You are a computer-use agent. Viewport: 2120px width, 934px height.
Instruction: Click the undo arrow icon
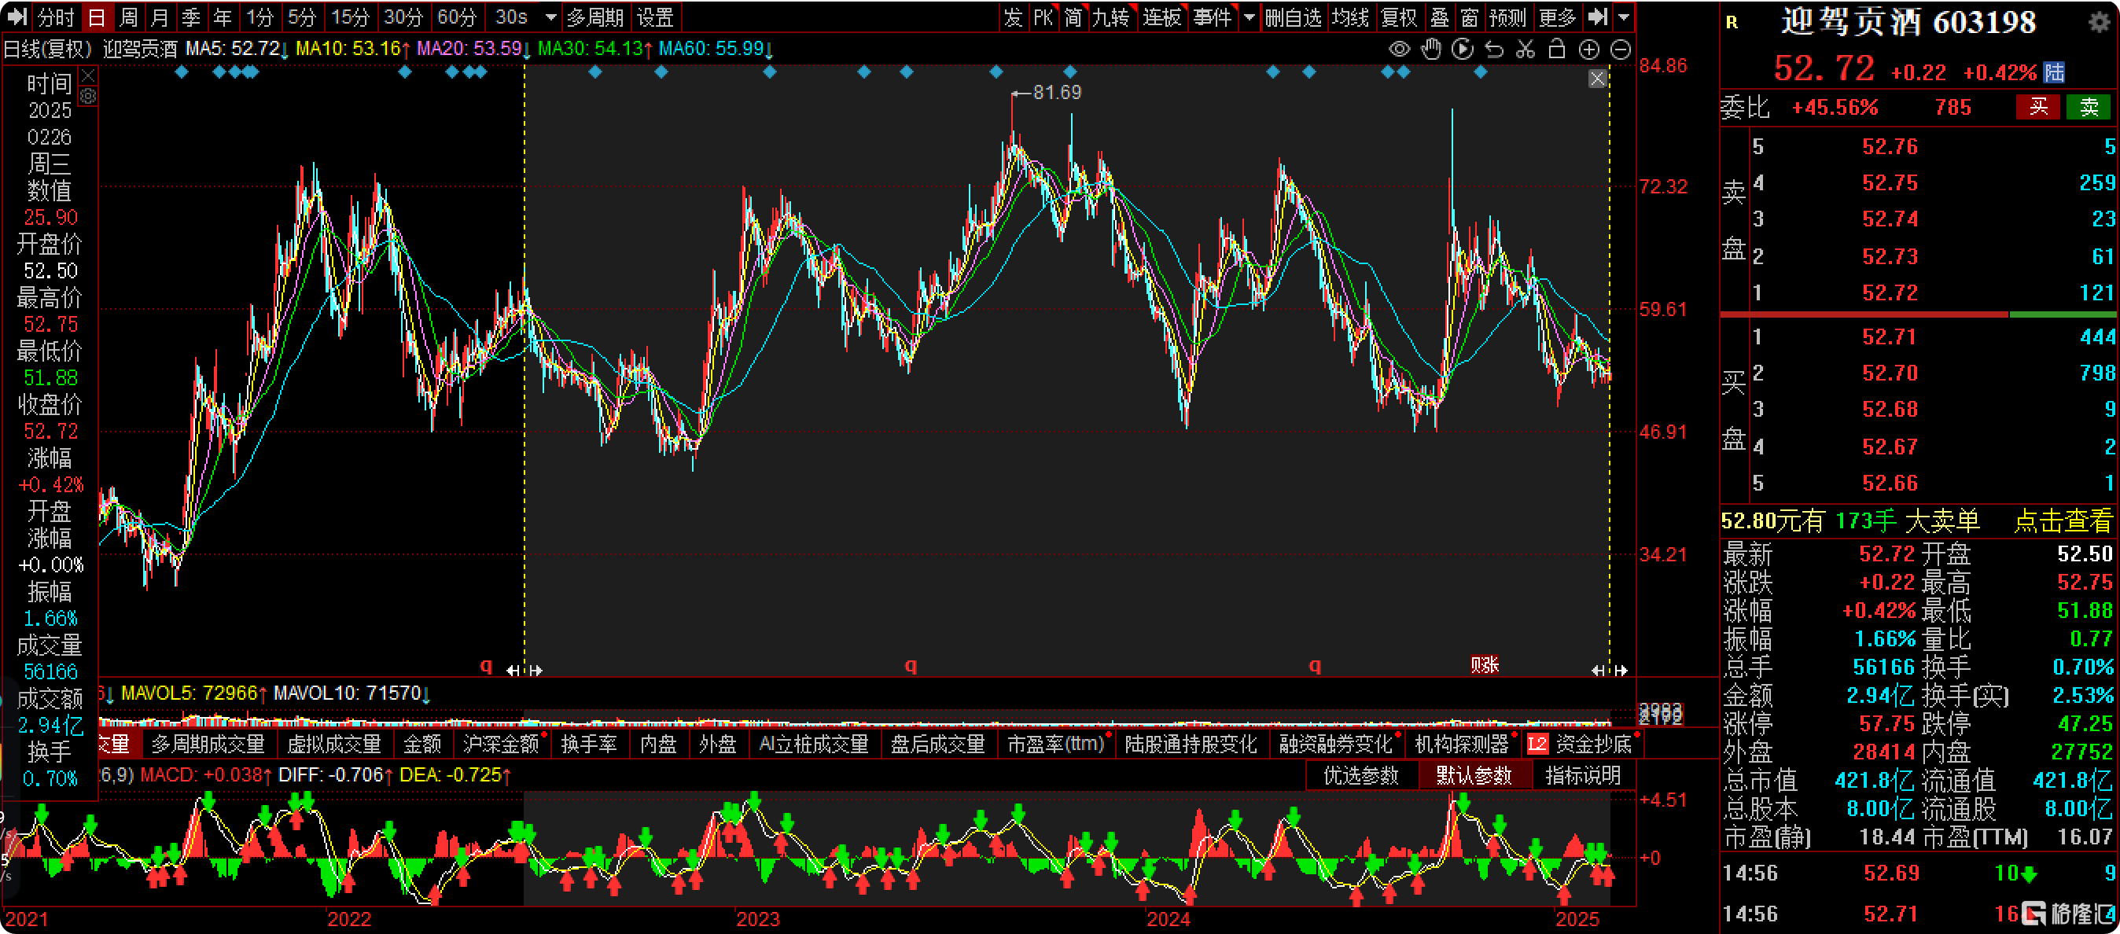[1494, 50]
